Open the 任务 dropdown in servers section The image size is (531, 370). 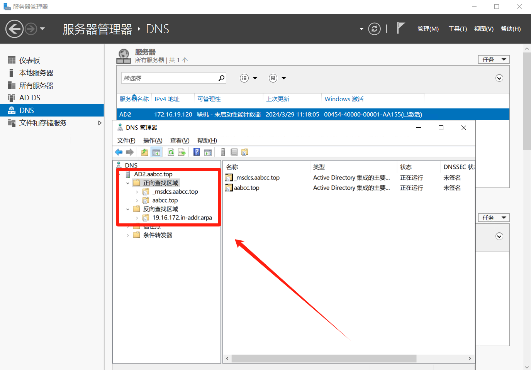(494, 59)
